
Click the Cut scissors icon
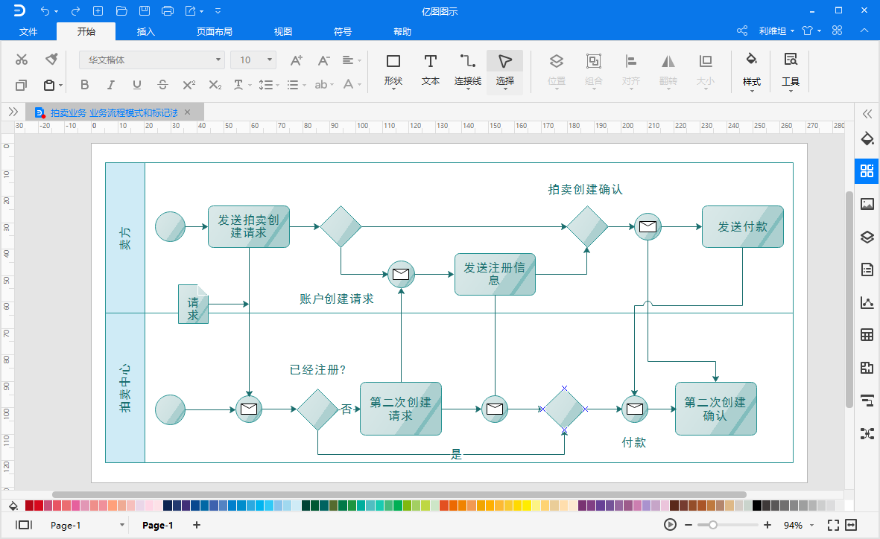22,60
